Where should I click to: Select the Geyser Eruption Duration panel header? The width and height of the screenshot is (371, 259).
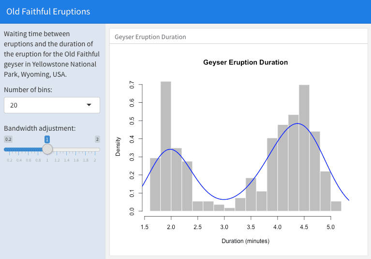tap(150, 37)
